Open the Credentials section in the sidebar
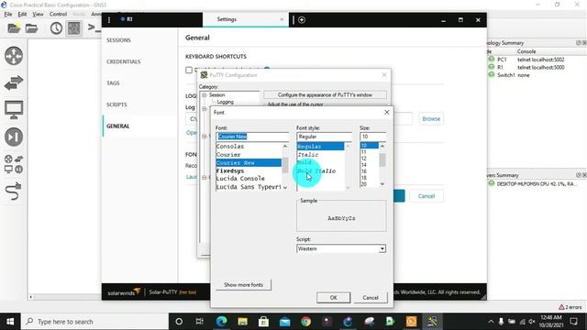The width and height of the screenshot is (587, 330). pyautogui.click(x=124, y=61)
